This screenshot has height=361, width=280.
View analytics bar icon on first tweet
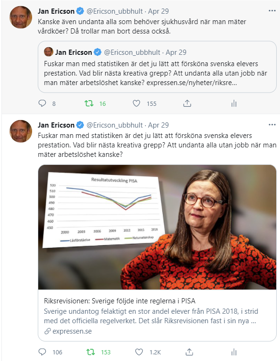(x=234, y=103)
